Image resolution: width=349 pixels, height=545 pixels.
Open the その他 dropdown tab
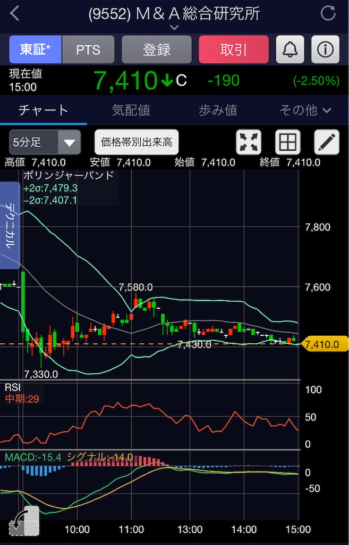[305, 111]
